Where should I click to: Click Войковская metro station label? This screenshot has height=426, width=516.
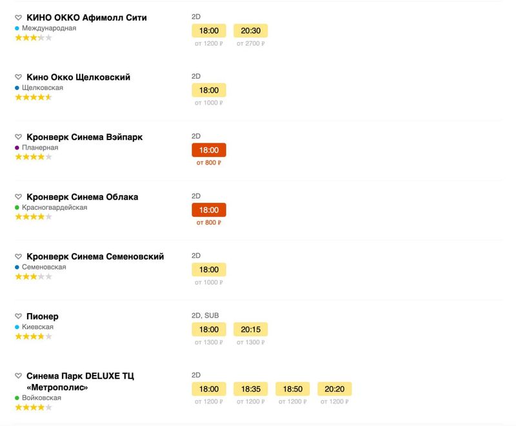click(x=41, y=398)
